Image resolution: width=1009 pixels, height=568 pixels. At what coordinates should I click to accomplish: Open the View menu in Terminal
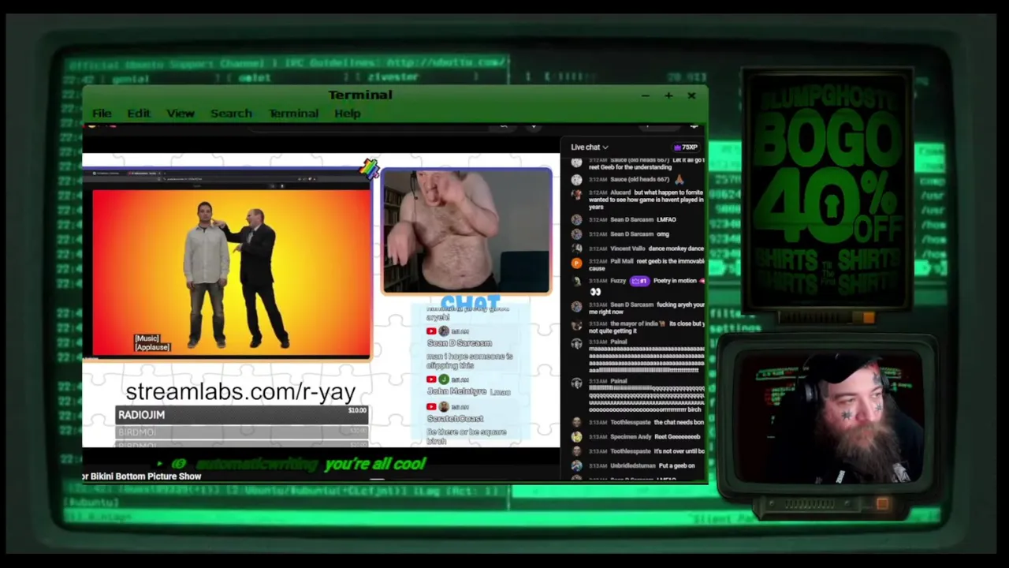(x=181, y=114)
